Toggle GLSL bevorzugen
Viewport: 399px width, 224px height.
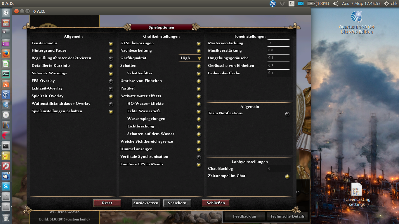(x=199, y=44)
